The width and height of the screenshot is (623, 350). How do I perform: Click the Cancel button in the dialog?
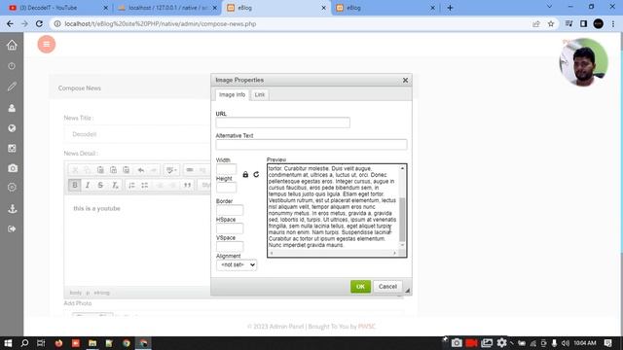coord(387,287)
